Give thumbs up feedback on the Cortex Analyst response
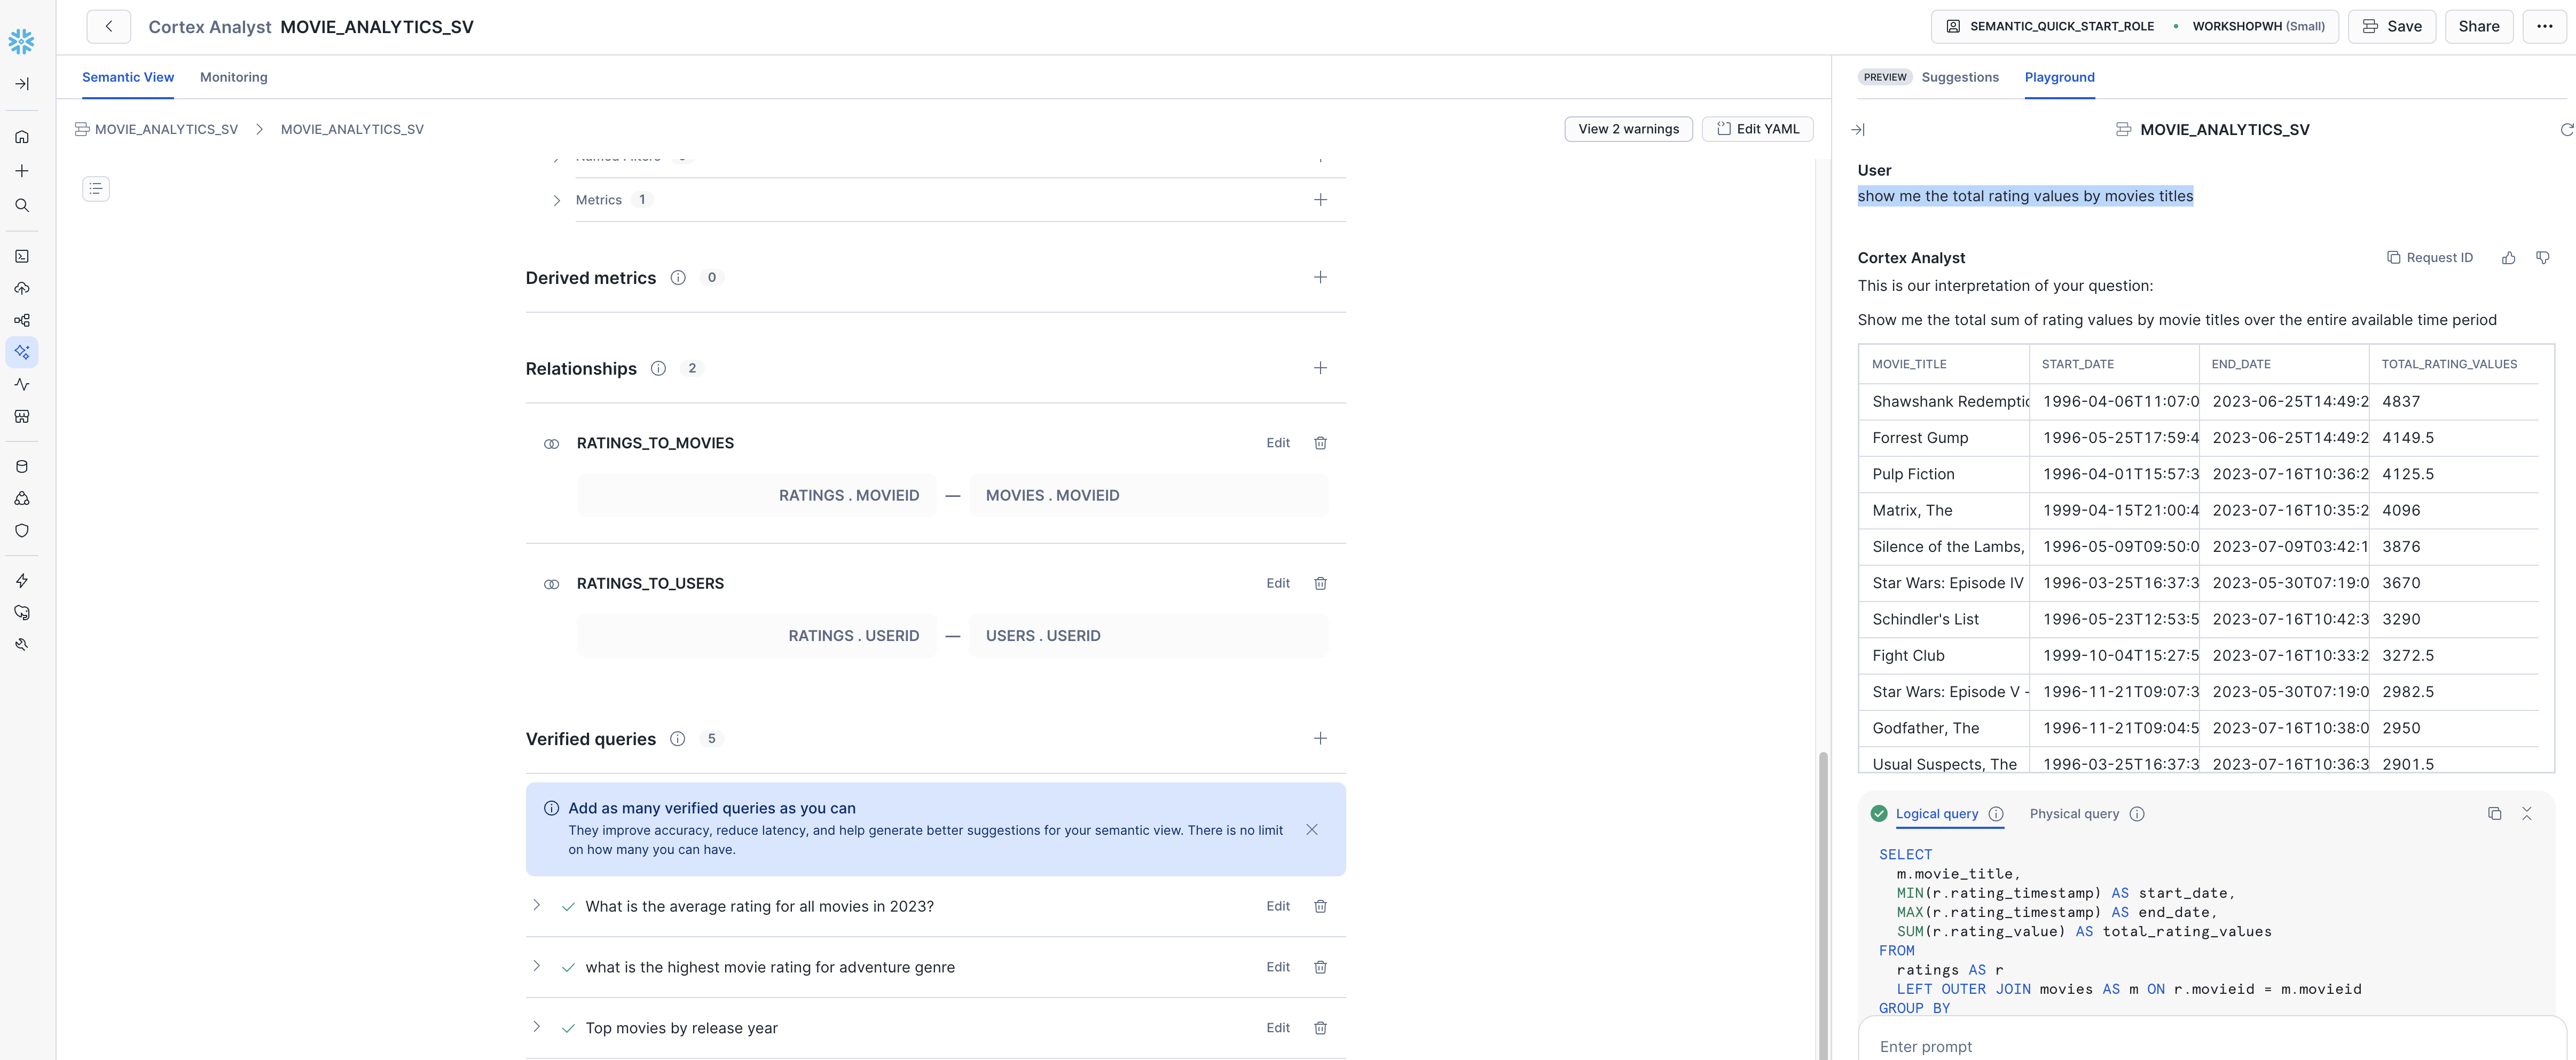 click(2508, 257)
